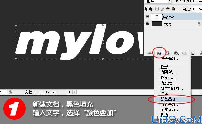Click the bottom-center transform handle below the text

(103, 59)
